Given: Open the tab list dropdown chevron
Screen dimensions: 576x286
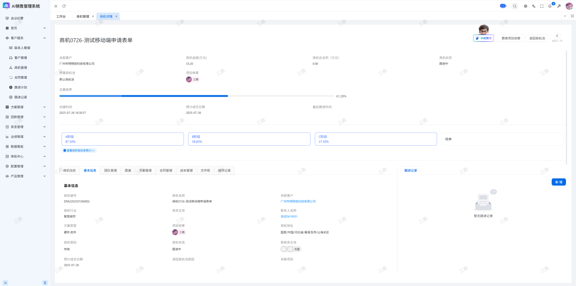Looking at the screenshot, I should 565,16.
